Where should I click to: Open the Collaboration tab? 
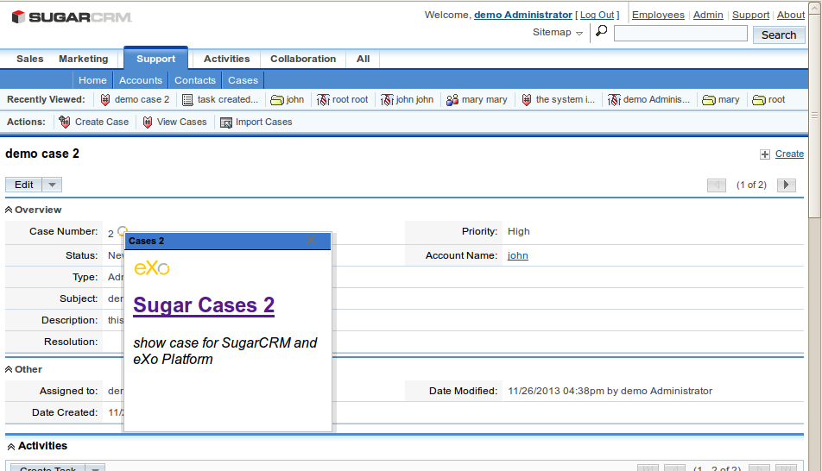click(303, 59)
